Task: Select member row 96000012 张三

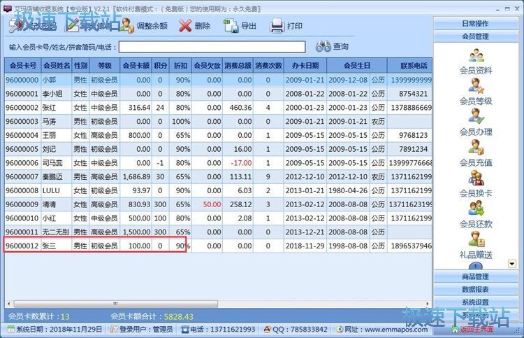Action: (218, 246)
